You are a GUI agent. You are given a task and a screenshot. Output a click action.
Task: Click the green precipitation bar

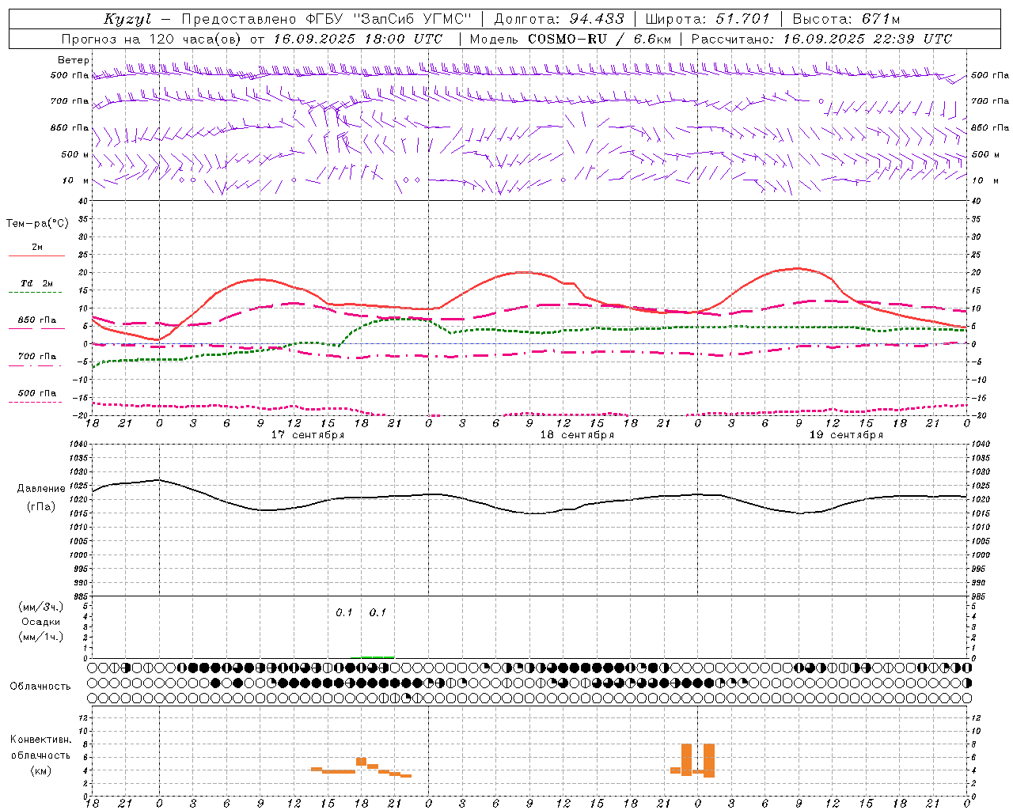(378, 657)
